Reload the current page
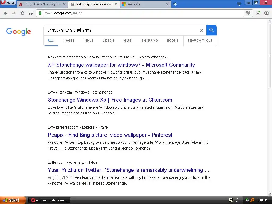 click(22, 13)
